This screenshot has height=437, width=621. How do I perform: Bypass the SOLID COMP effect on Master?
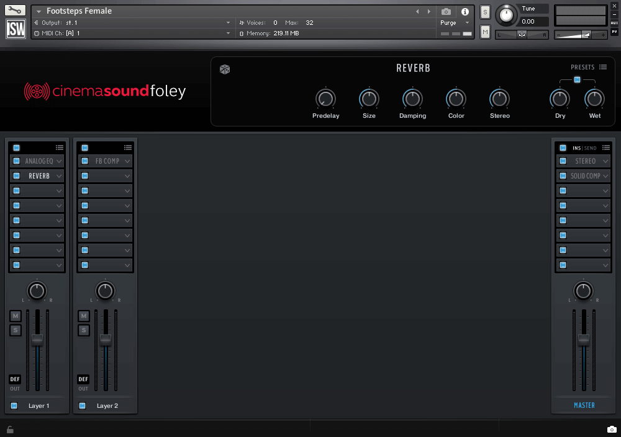[563, 175]
